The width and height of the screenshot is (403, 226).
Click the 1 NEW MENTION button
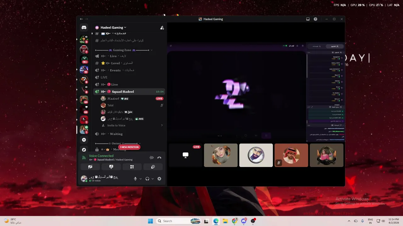[x=129, y=147]
